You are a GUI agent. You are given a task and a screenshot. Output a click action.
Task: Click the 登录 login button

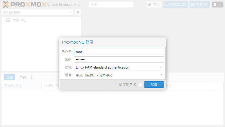point(154,84)
